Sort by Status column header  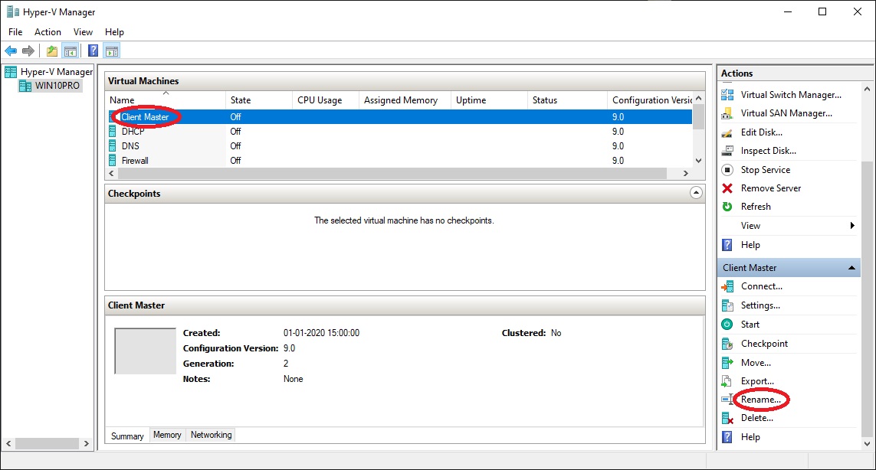coord(567,100)
